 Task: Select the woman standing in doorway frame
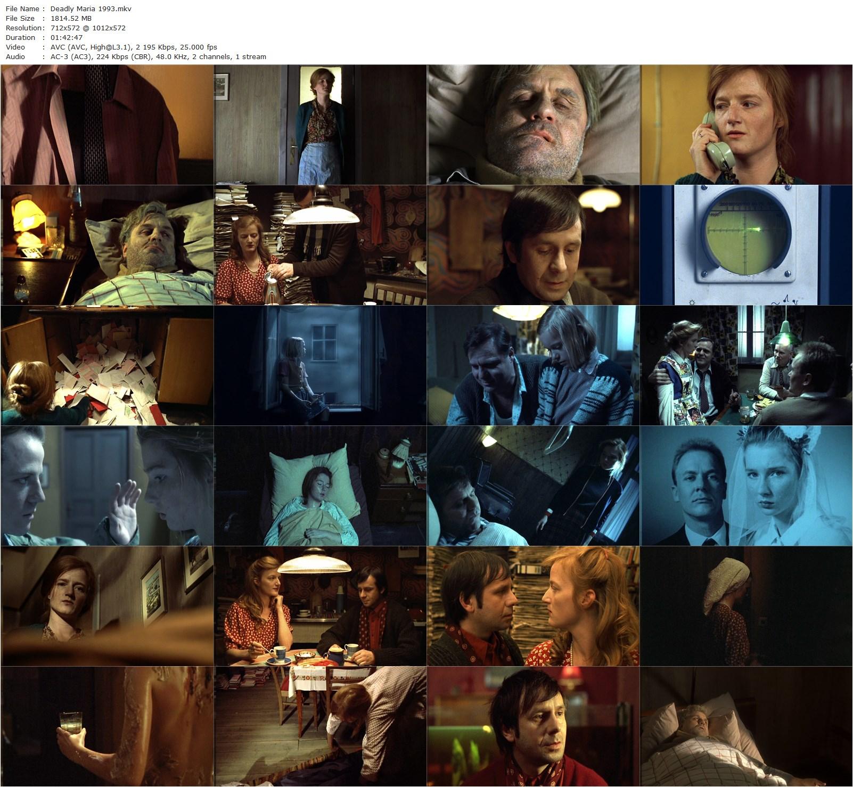(x=320, y=125)
